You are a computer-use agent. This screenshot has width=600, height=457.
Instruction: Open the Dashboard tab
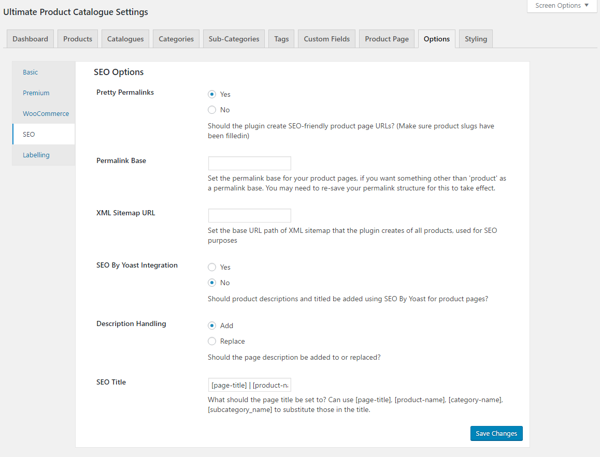point(30,39)
